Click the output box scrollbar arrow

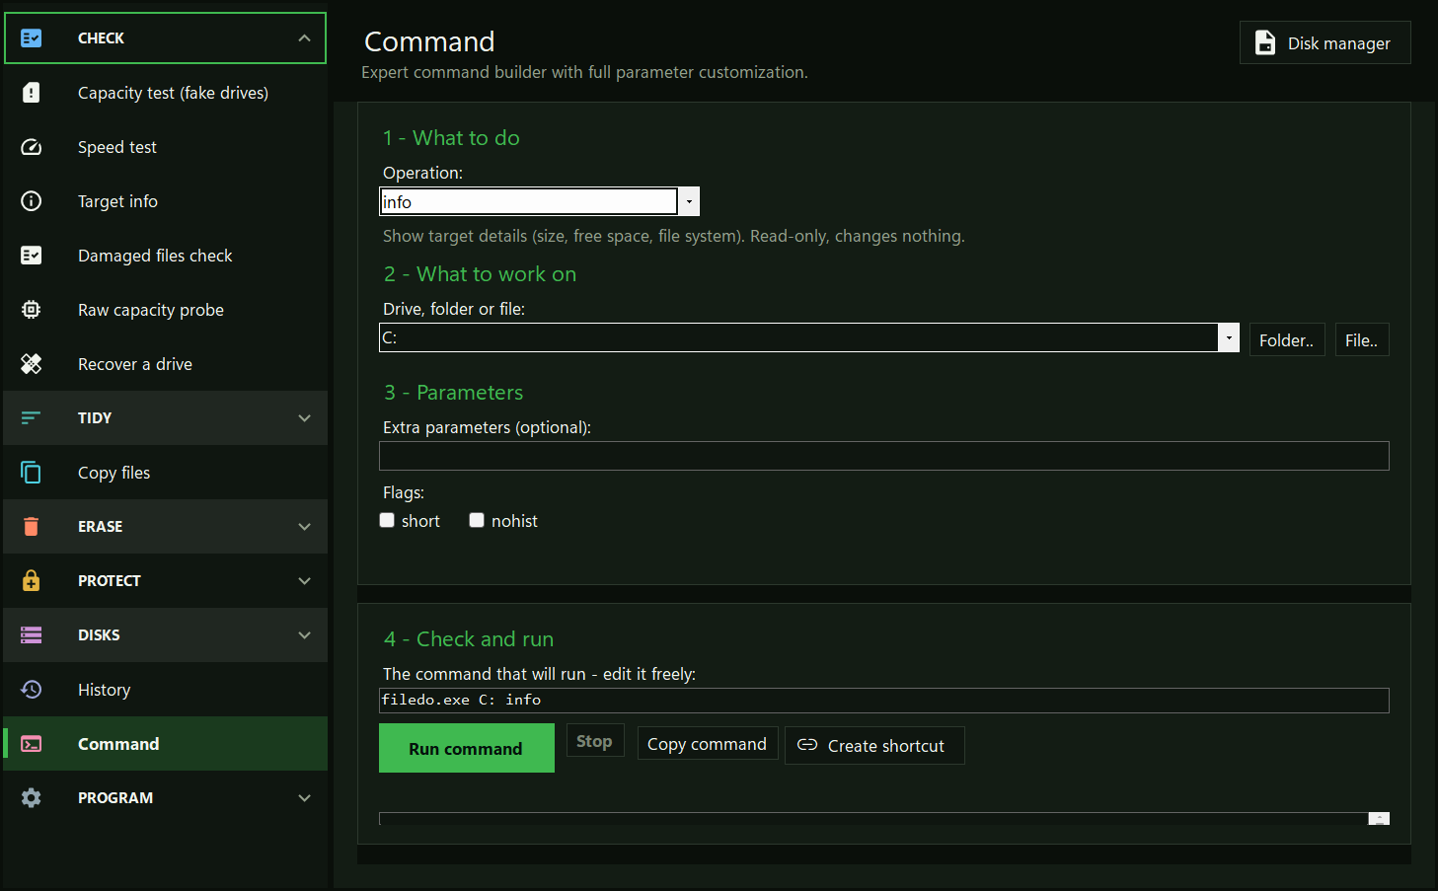click(x=1379, y=818)
